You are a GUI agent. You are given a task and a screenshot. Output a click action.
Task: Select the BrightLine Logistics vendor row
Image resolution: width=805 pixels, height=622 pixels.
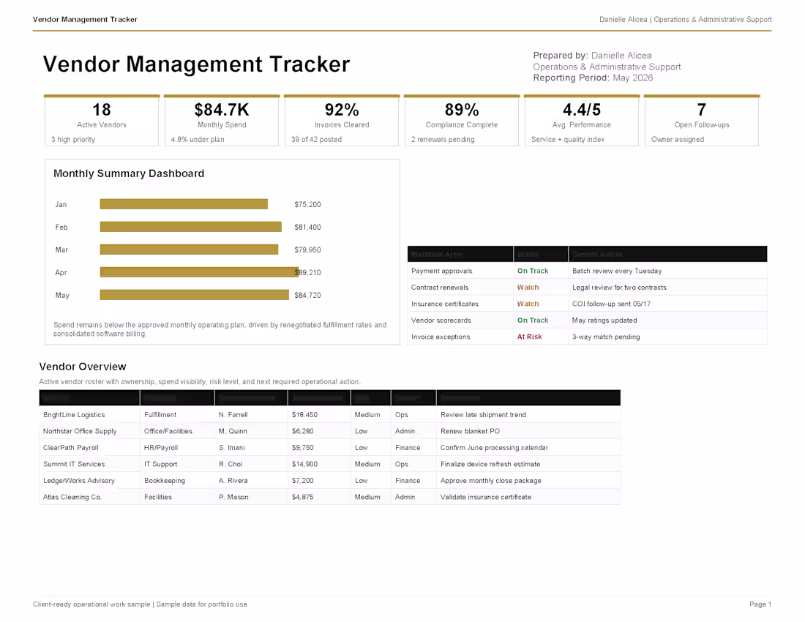[x=329, y=415]
